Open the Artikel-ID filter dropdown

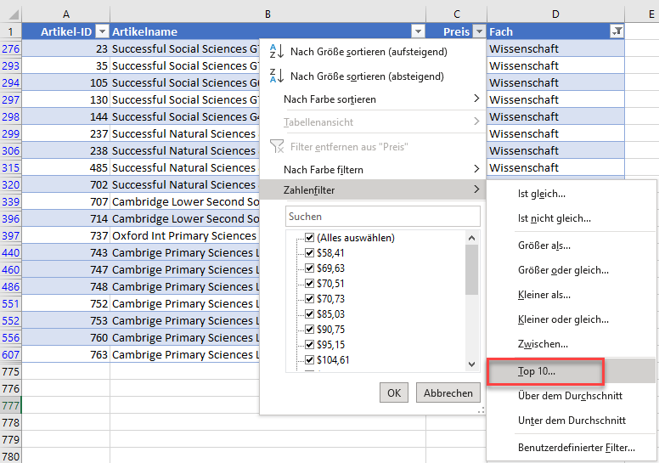102,31
